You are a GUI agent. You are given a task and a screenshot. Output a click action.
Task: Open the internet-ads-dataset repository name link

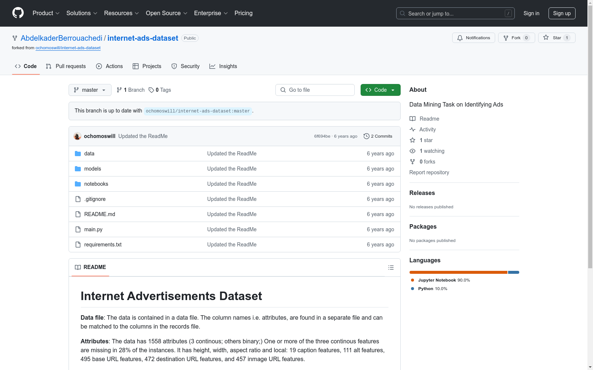click(x=143, y=38)
